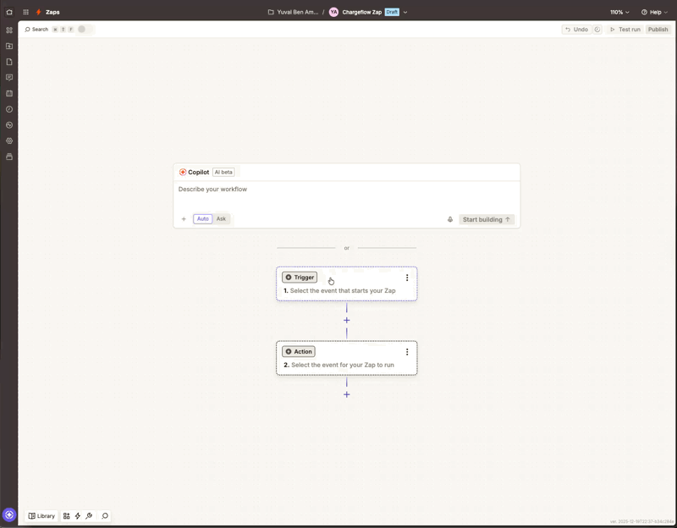Open the four-squares components icon in the left sidebar

[9, 30]
